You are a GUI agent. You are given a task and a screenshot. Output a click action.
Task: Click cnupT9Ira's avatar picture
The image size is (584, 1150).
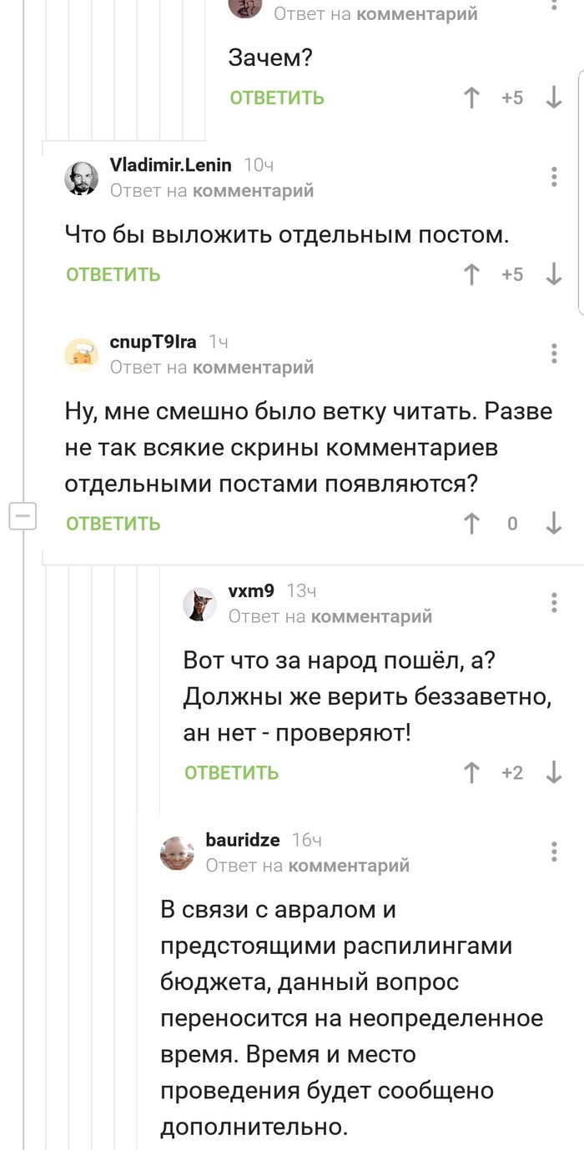click(x=82, y=354)
